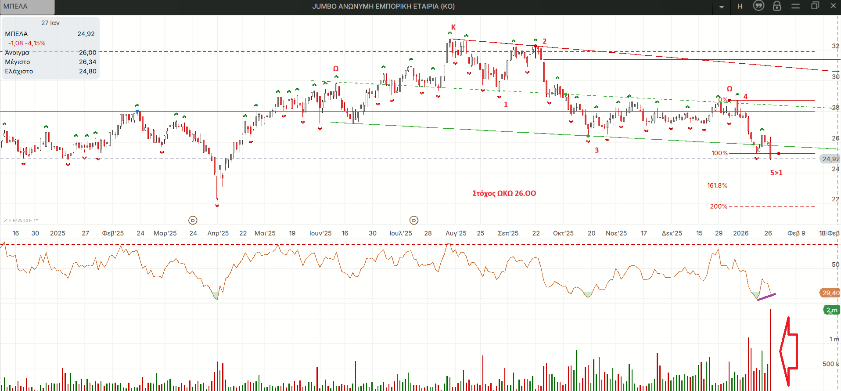Image resolution: width=841 pixels, height=391 pixels.
Task: Open the quote comments bubble icon
Action: point(758,6)
